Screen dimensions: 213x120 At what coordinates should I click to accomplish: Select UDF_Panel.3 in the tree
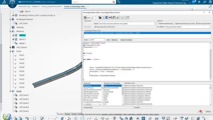coord(24,103)
